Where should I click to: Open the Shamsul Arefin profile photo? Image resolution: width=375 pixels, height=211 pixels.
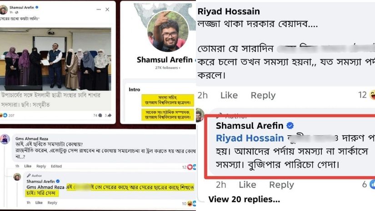[168, 31]
